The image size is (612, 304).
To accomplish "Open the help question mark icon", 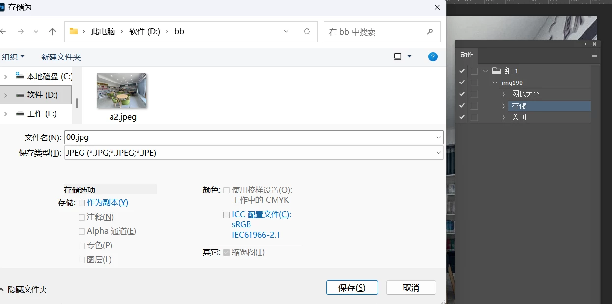I will click(x=433, y=57).
